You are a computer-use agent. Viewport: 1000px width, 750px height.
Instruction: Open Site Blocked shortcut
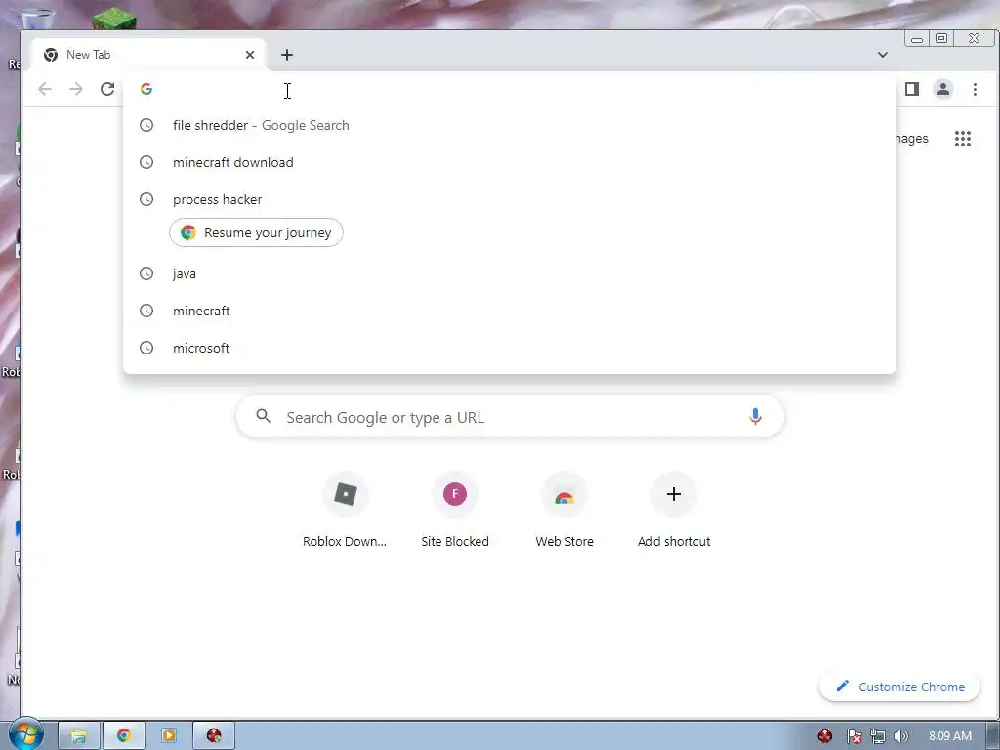(455, 511)
